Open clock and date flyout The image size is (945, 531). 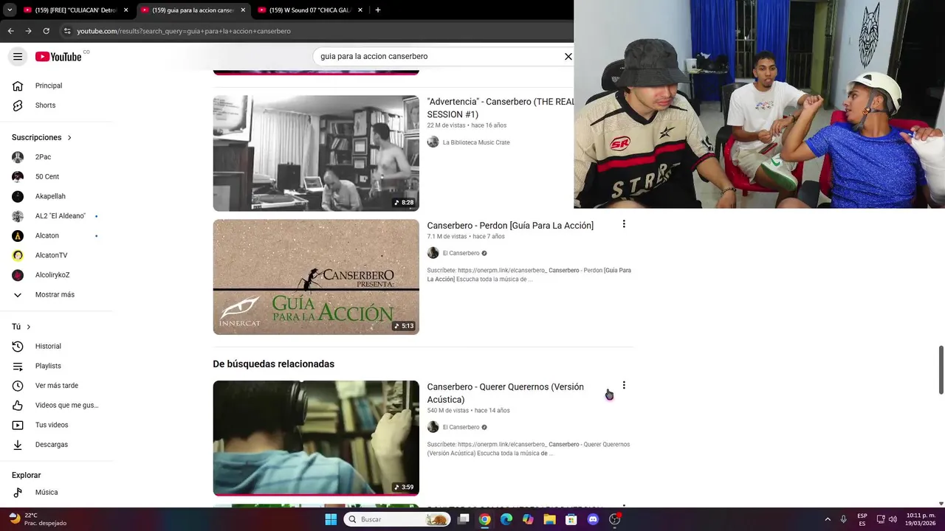point(920,519)
